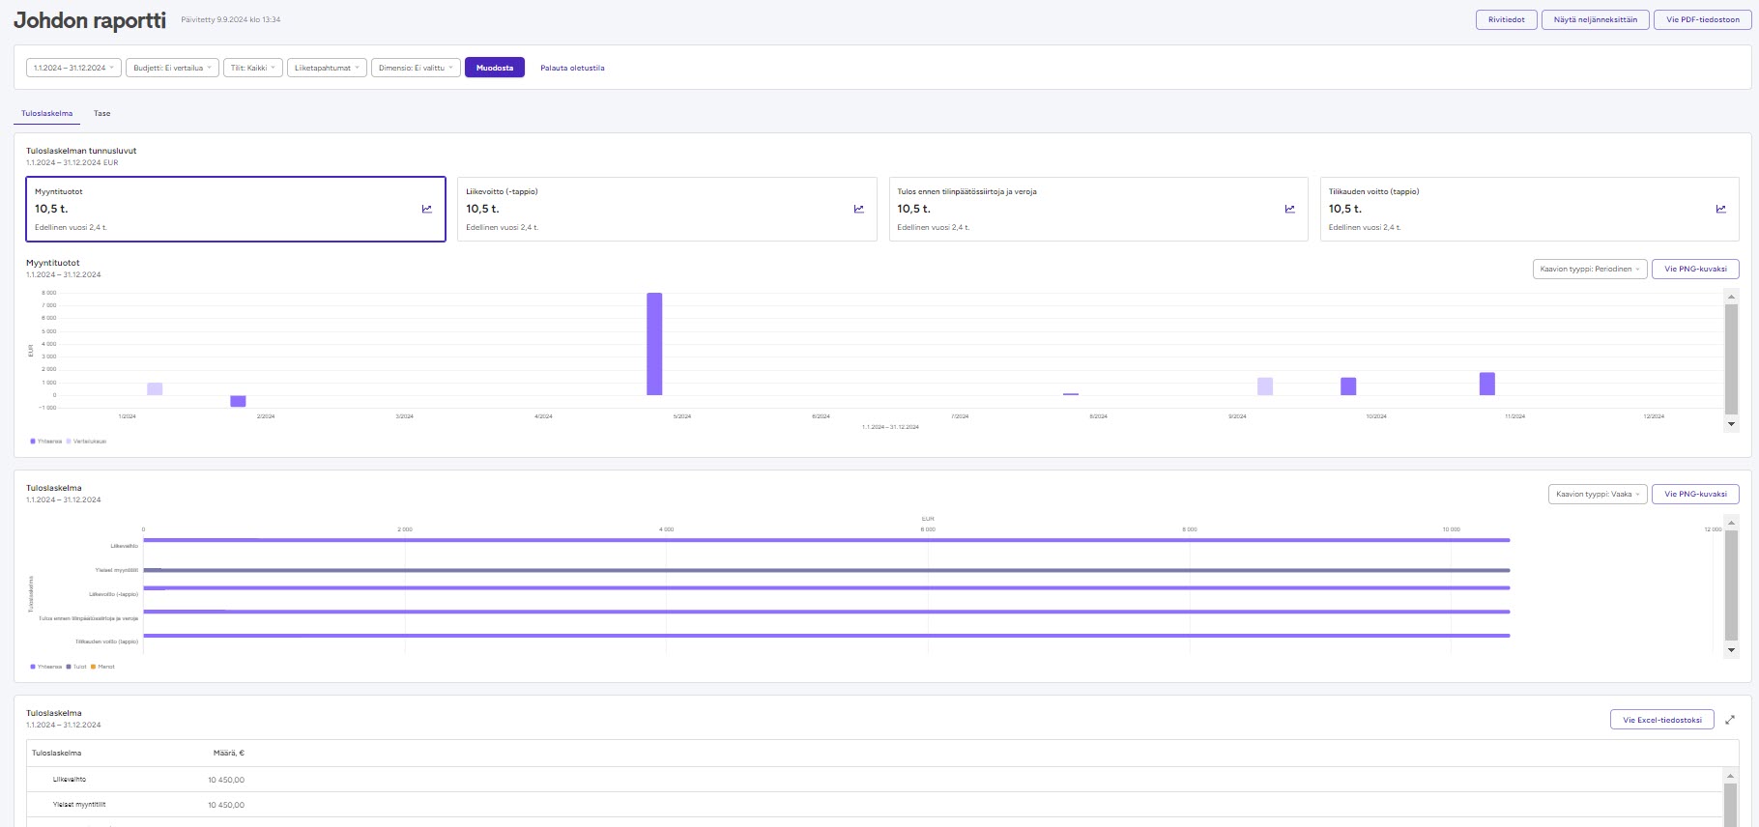Viewport: 1759px width, 827px height.
Task: Click the Muodosta button
Action: 495,68
